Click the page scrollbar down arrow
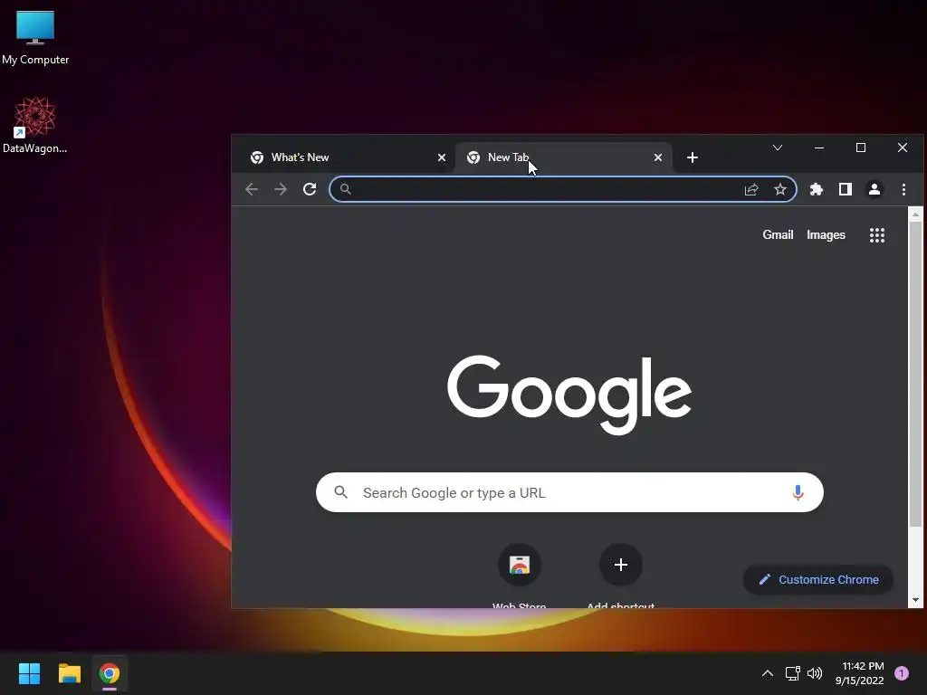Screen dimensions: 927x695 916,601
